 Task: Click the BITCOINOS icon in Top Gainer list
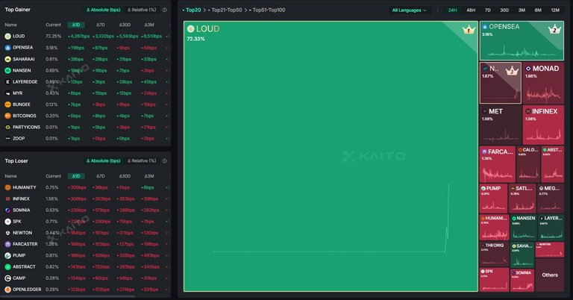pyautogui.click(x=7, y=116)
